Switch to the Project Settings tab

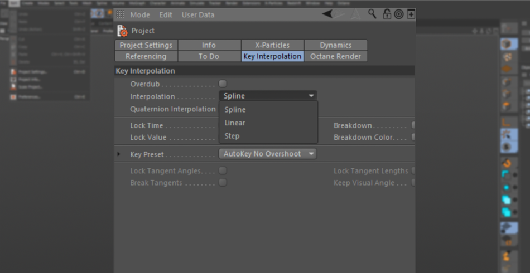click(x=146, y=45)
